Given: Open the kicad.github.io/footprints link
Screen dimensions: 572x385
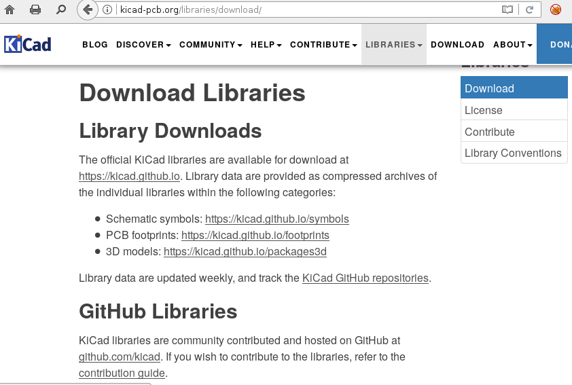Looking at the screenshot, I should 255,236.
